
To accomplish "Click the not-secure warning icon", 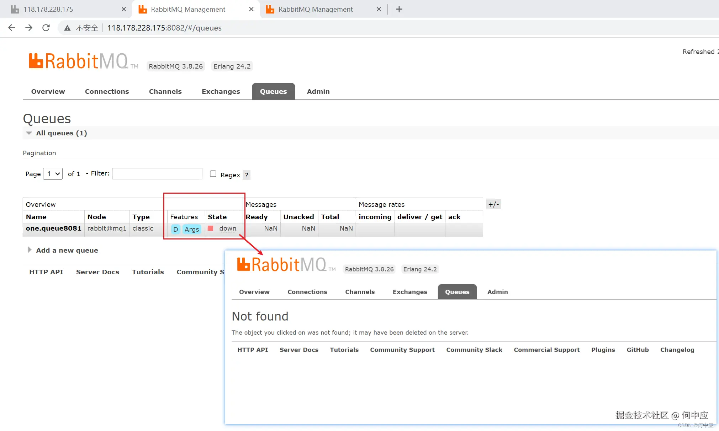I will pos(67,28).
